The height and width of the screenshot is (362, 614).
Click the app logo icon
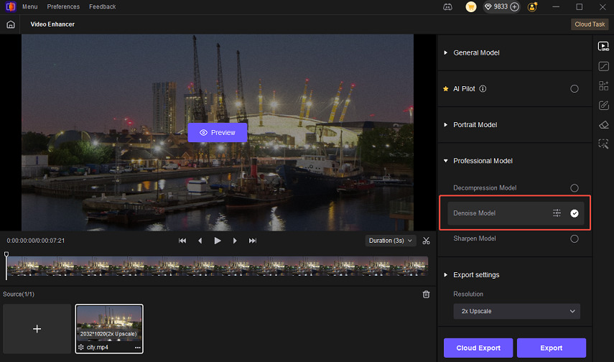pyautogui.click(x=11, y=6)
